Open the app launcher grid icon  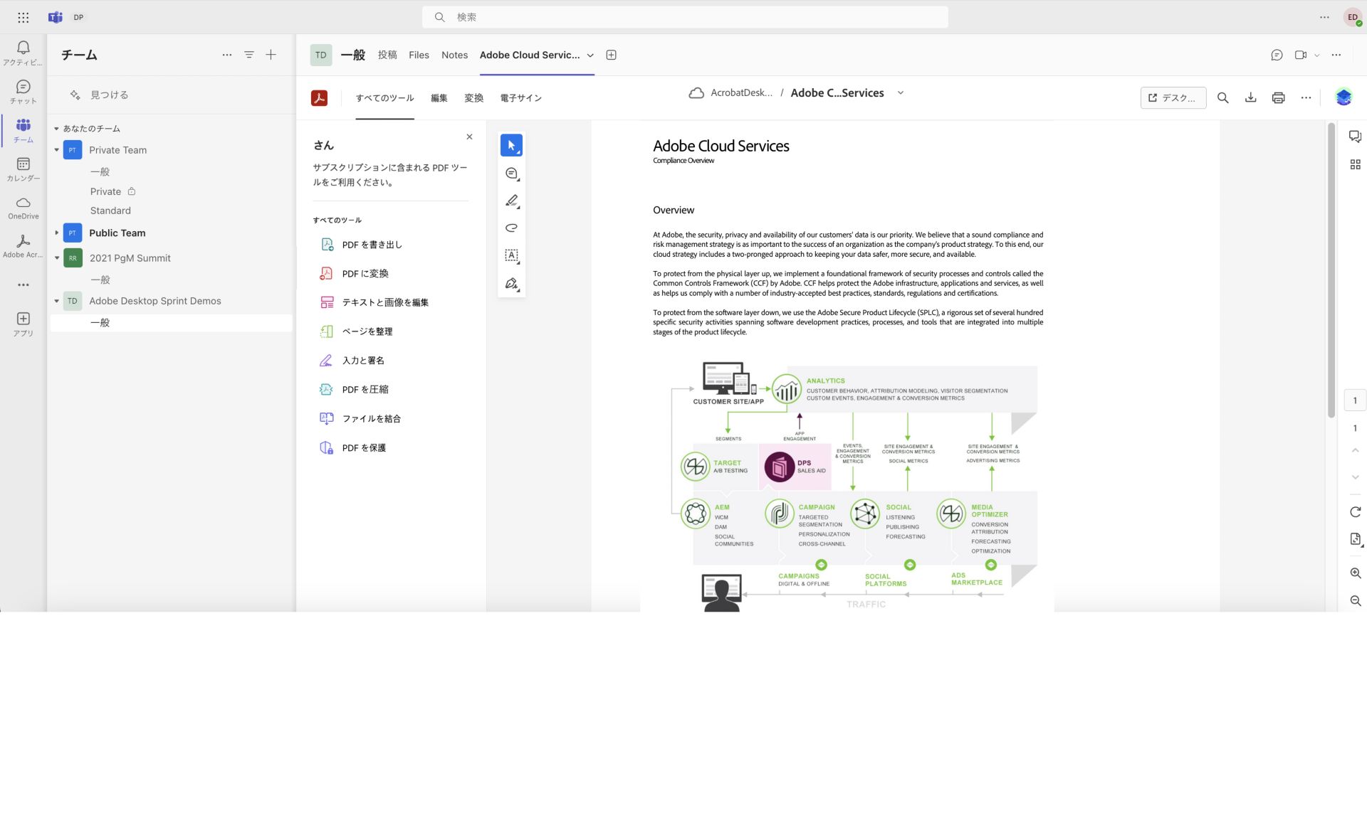pos(23,17)
